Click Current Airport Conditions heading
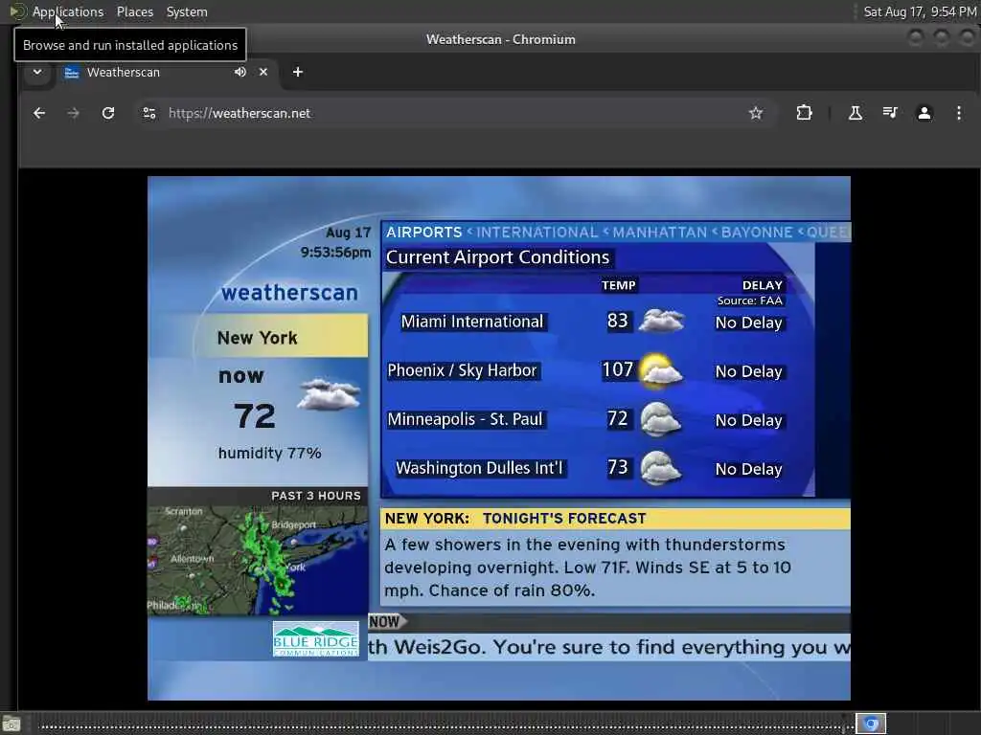The width and height of the screenshot is (981, 735). click(497, 257)
